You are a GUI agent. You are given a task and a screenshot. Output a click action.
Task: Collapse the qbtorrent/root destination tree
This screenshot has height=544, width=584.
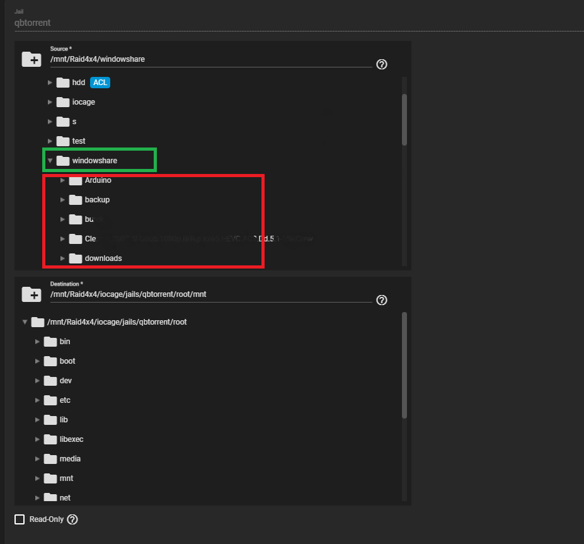(x=25, y=322)
